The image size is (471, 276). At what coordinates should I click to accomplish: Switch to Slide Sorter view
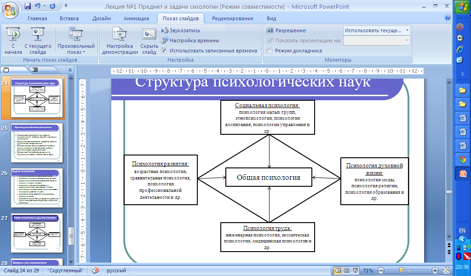click(346, 270)
